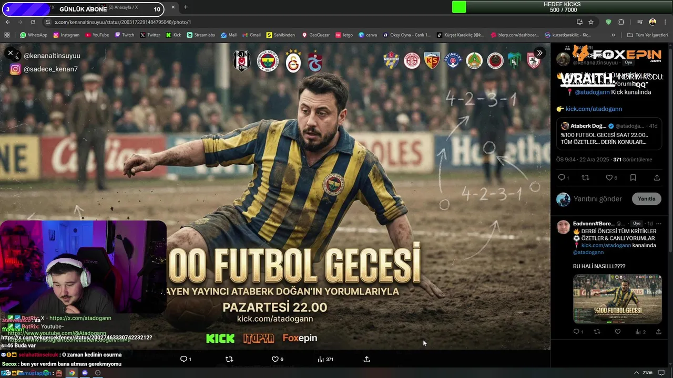
Task: Open the Twitter bookmark
Action: 150,35
